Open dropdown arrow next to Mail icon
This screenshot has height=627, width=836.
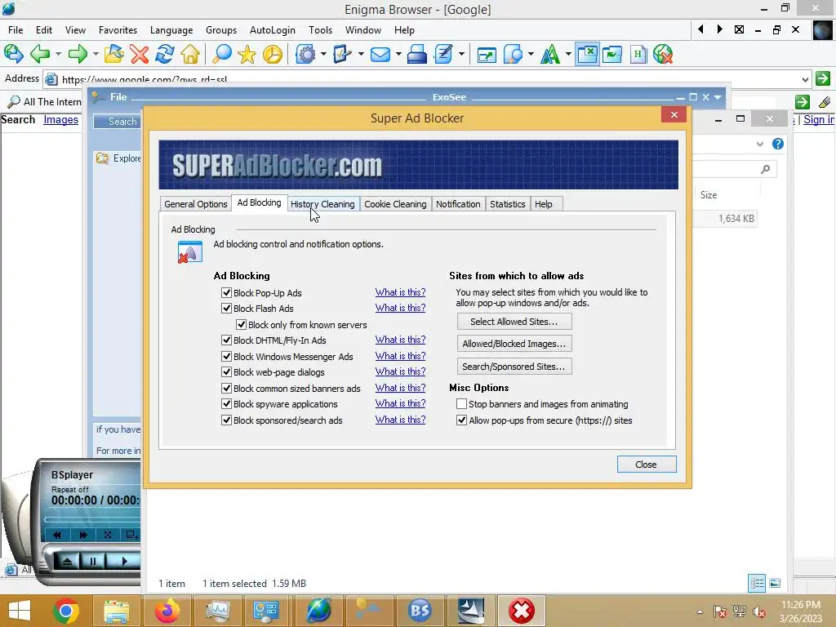point(398,54)
